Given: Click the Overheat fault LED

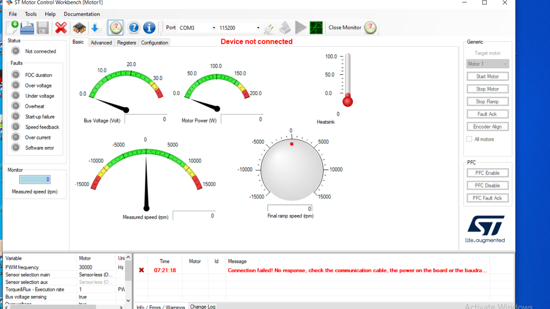Looking at the screenshot, I should (x=16, y=106).
